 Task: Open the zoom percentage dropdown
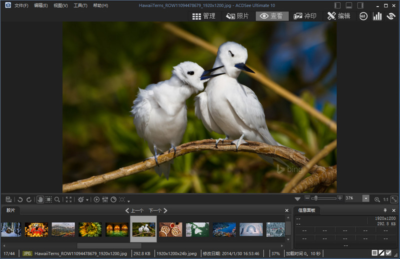(x=365, y=198)
